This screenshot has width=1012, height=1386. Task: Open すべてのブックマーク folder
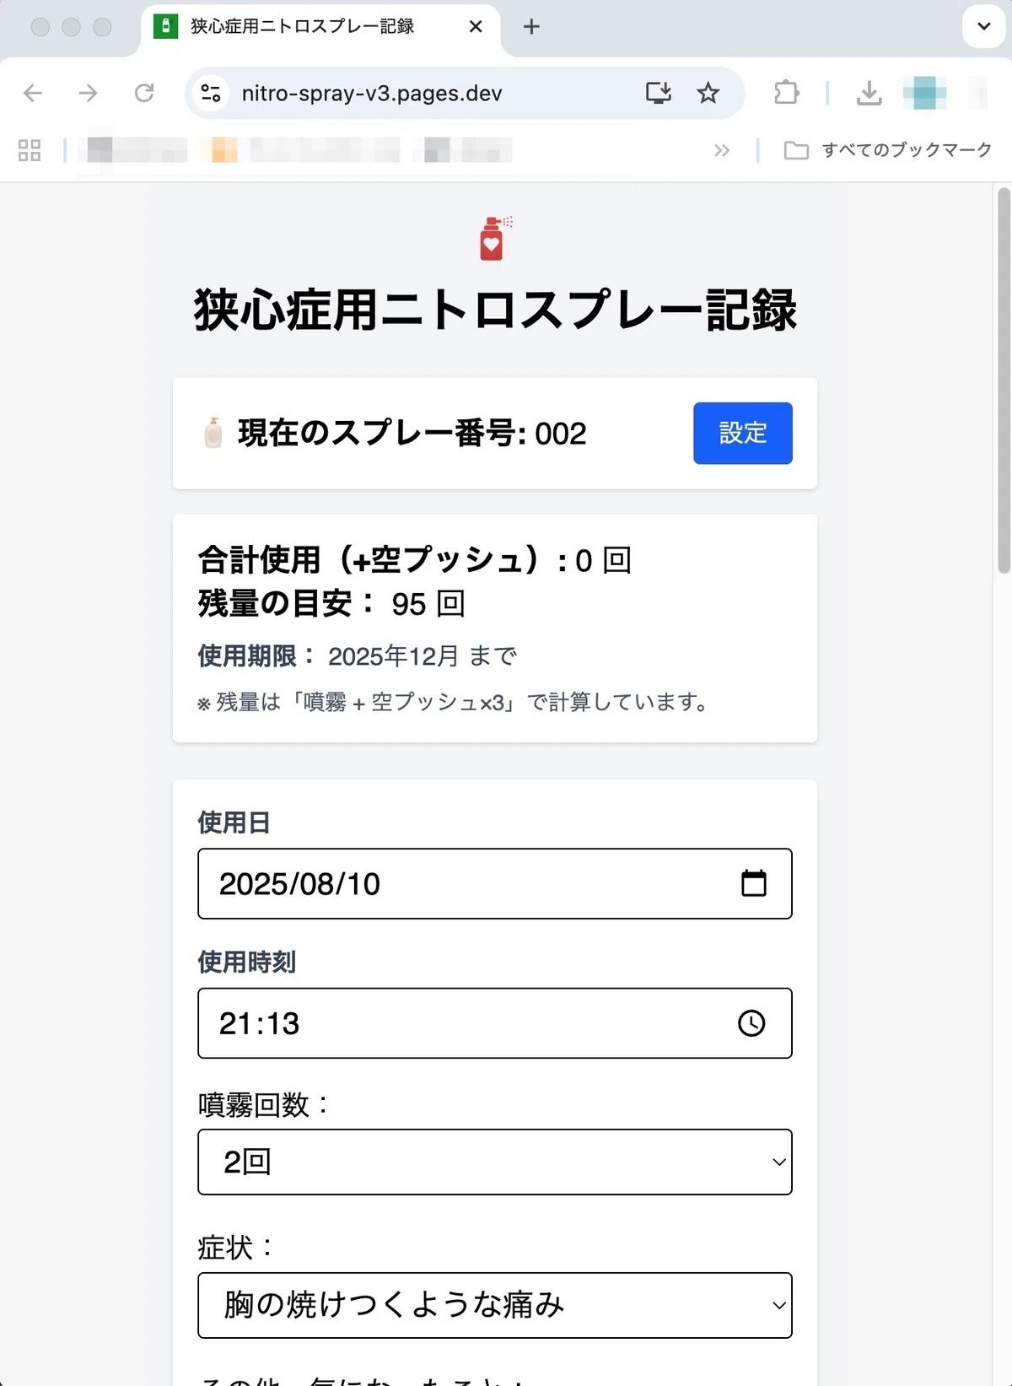pos(888,150)
